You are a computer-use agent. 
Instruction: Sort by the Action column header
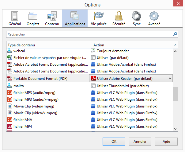point(132,45)
